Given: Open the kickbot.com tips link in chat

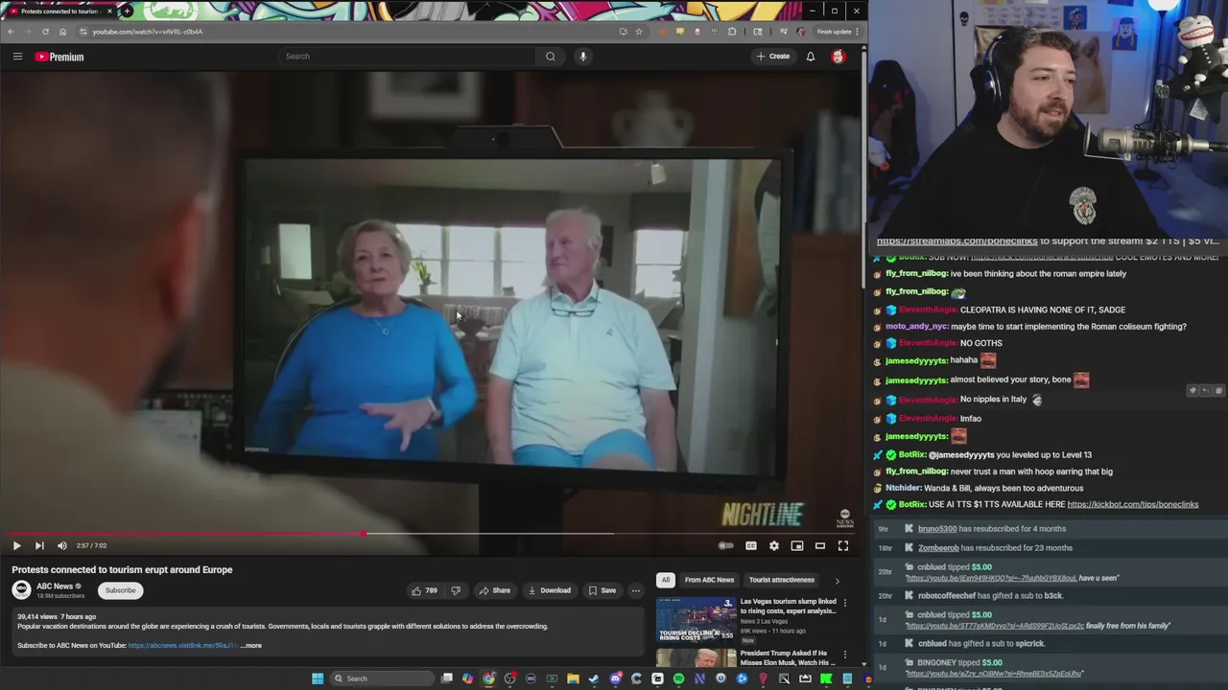Looking at the screenshot, I should click(x=1132, y=504).
